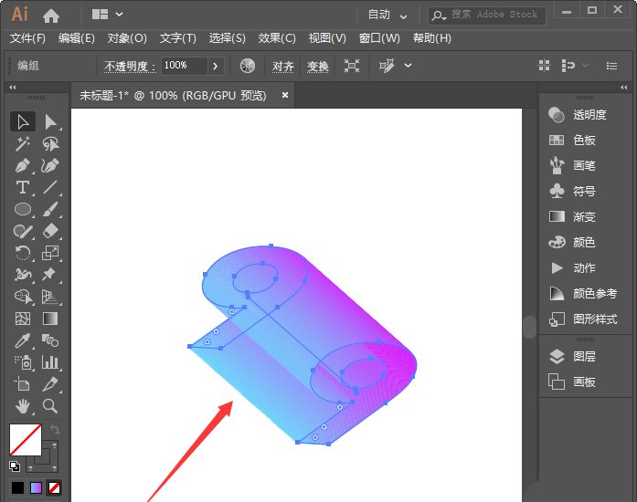Viewport: 637px width, 502px height.
Task: Swap fill and stroke colors
Action: pyautogui.click(x=55, y=429)
